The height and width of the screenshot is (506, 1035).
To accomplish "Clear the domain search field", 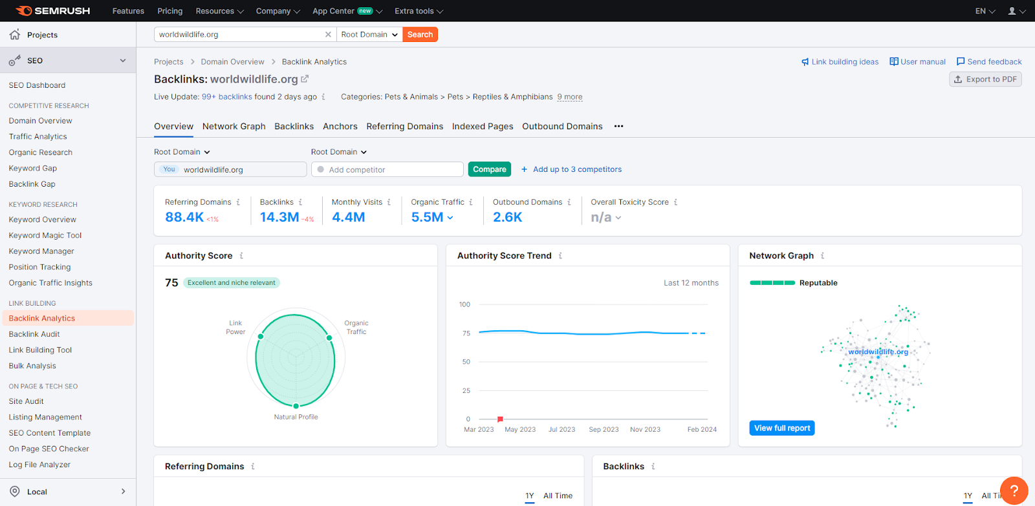I will point(328,34).
